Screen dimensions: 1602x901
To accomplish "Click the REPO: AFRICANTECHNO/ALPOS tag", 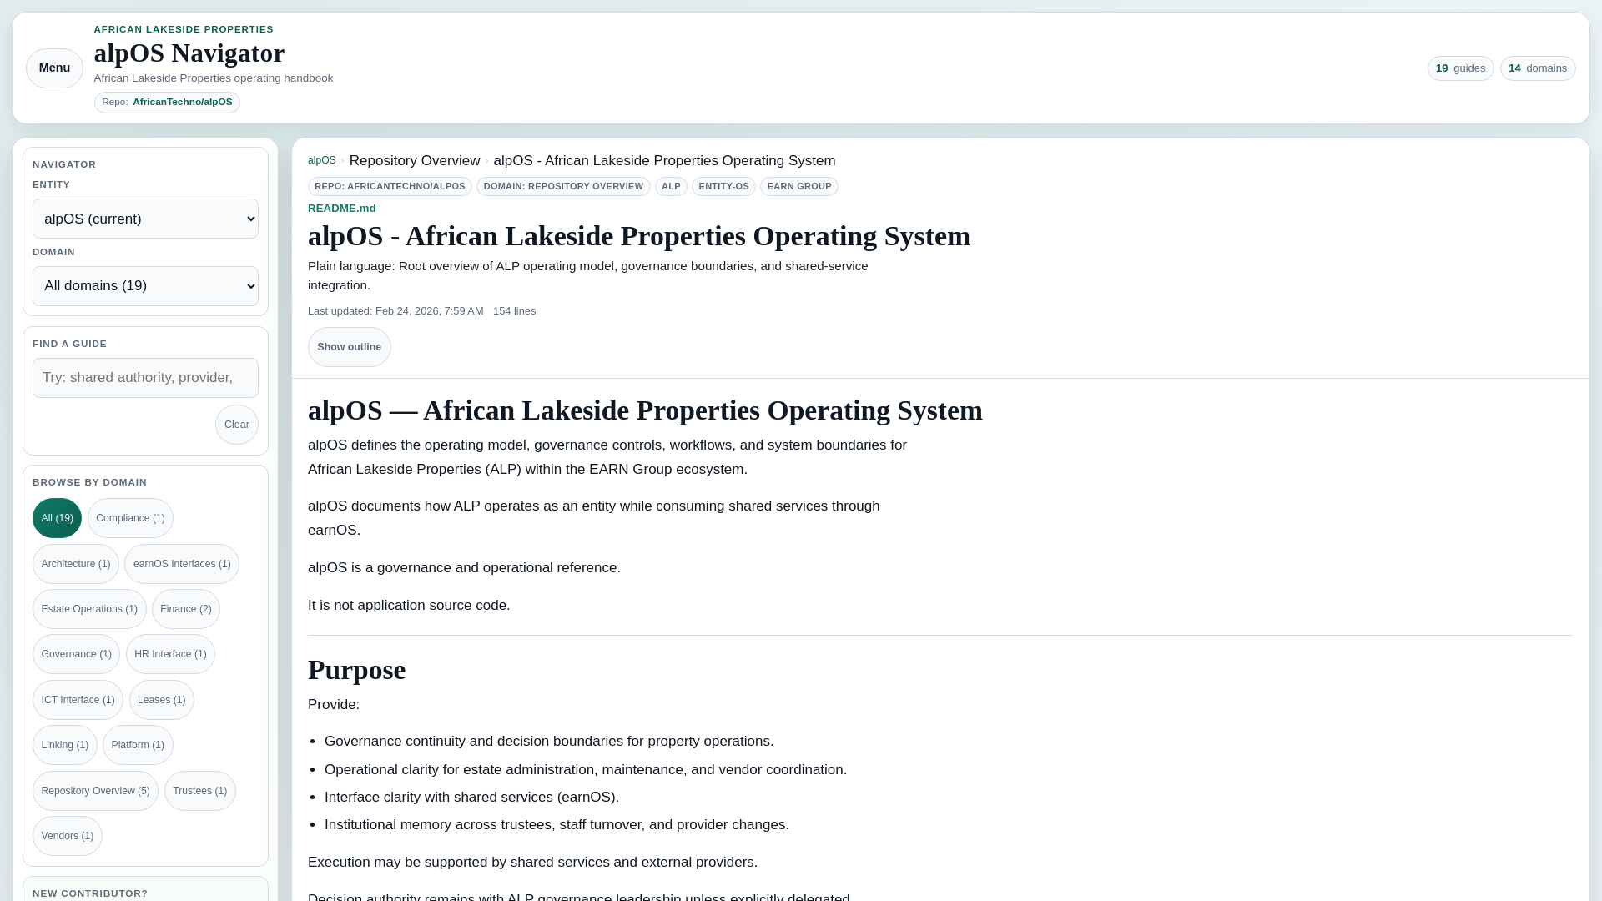I will point(390,186).
